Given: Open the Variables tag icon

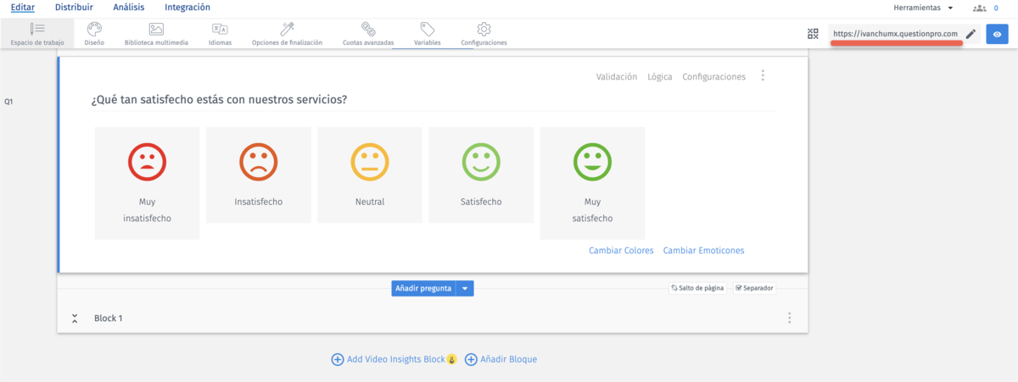Looking at the screenshot, I should pos(427,29).
